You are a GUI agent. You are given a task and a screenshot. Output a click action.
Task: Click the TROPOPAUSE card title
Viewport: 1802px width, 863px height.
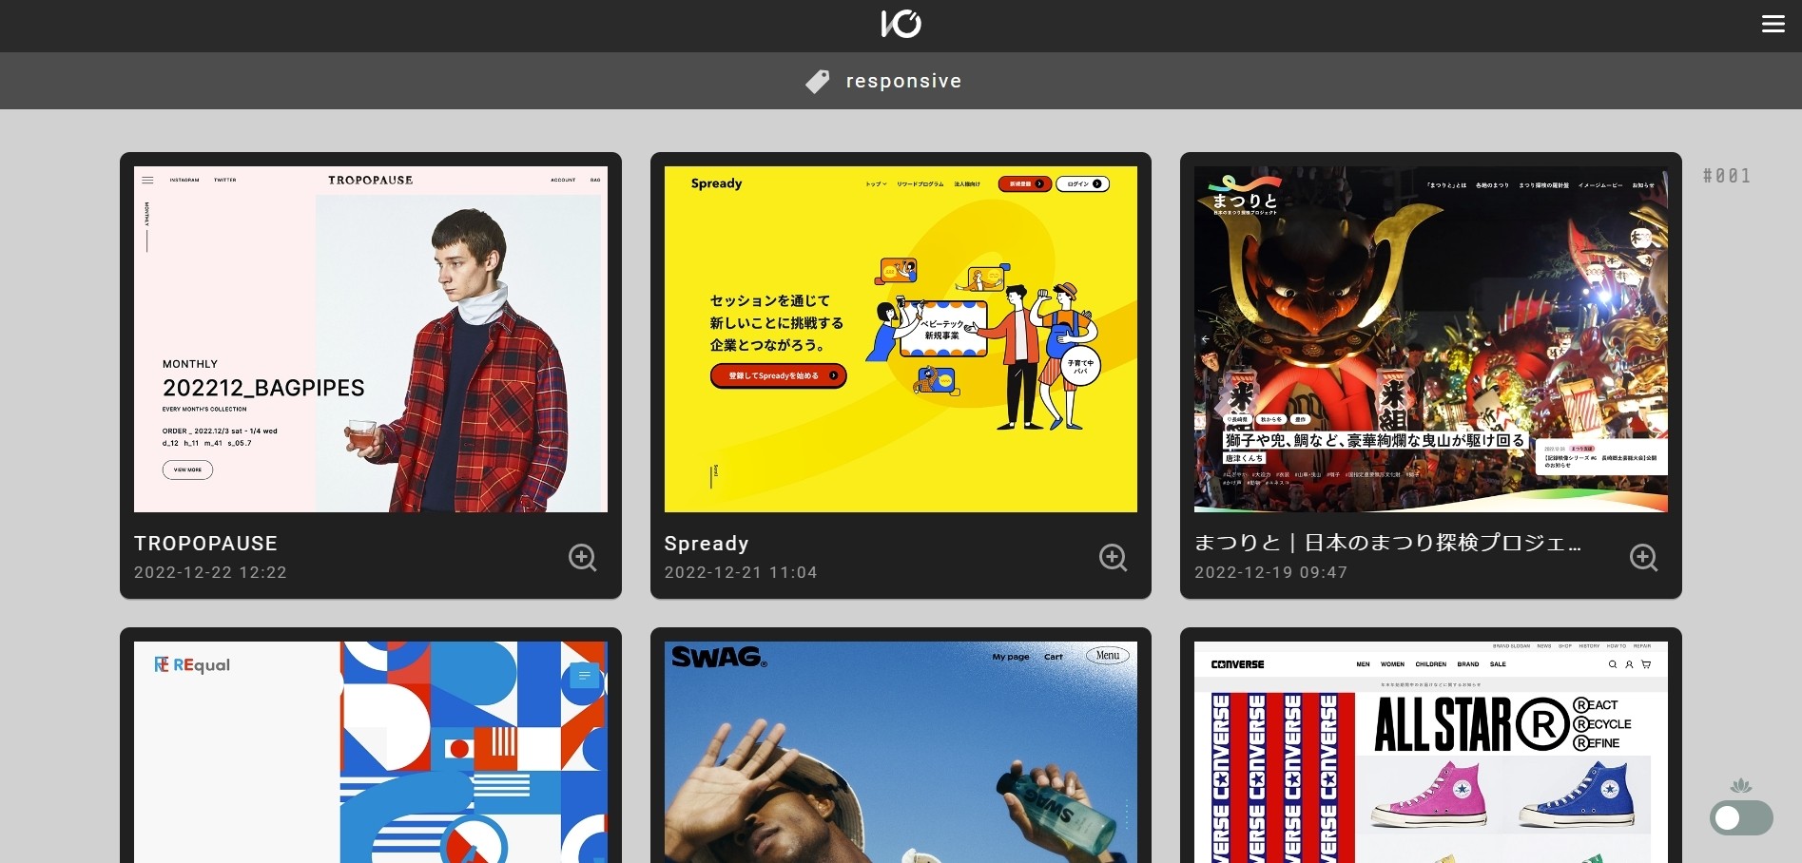click(205, 544)
